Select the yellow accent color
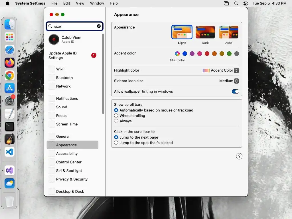 [x=222, y=54]
